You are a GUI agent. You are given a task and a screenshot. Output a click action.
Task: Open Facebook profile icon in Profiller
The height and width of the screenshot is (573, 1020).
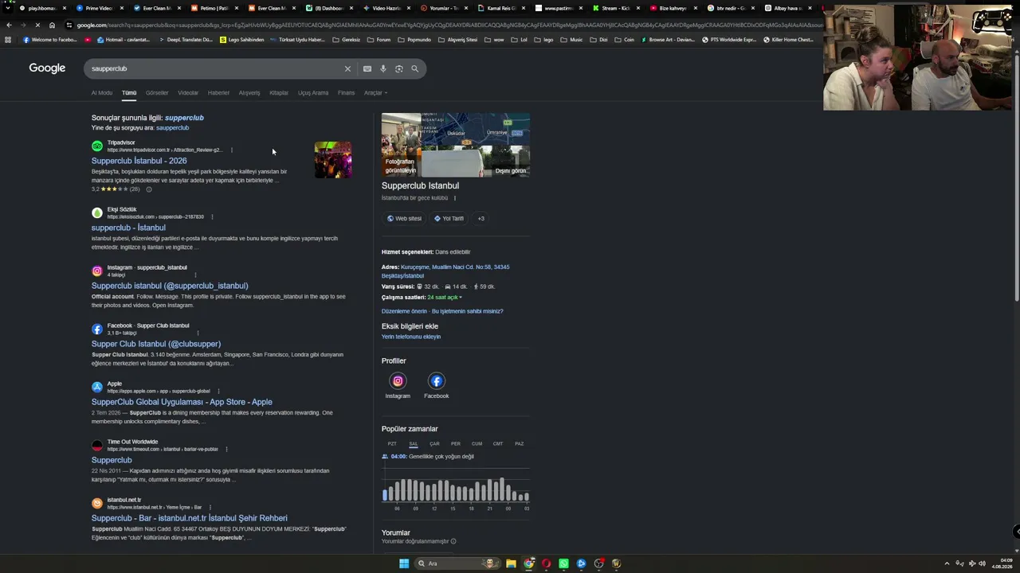436,381
